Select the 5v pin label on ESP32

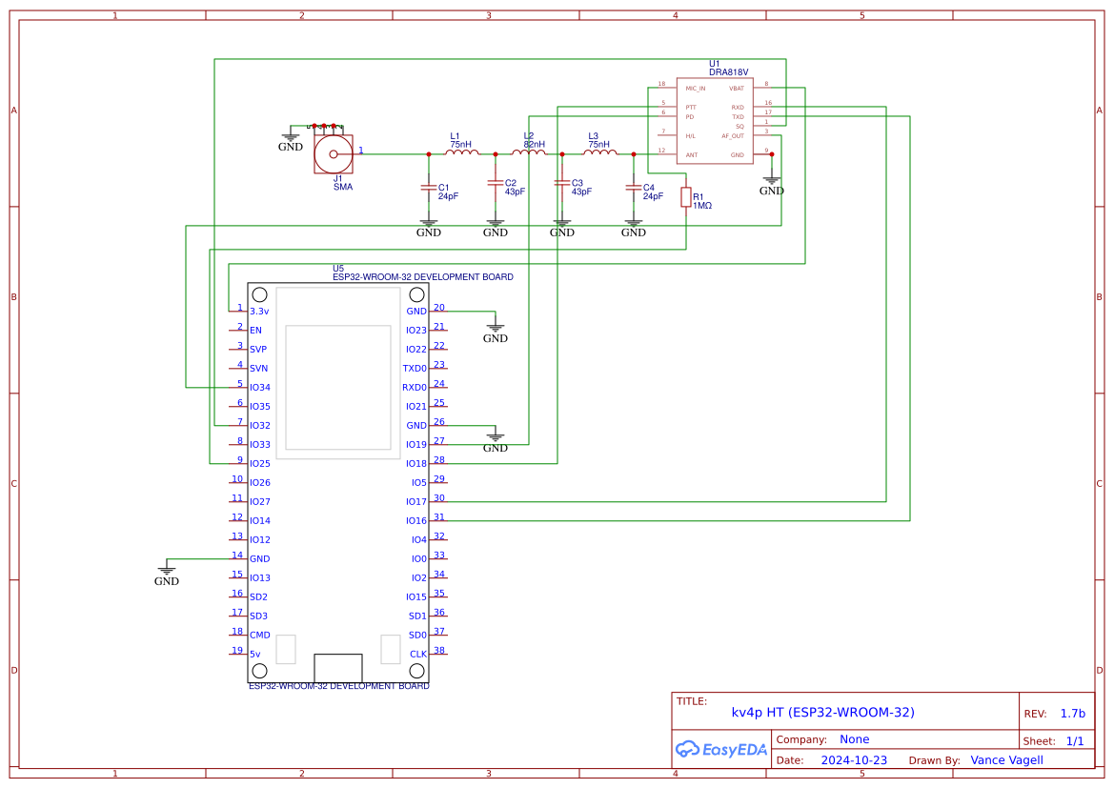(x=255, y=654)
